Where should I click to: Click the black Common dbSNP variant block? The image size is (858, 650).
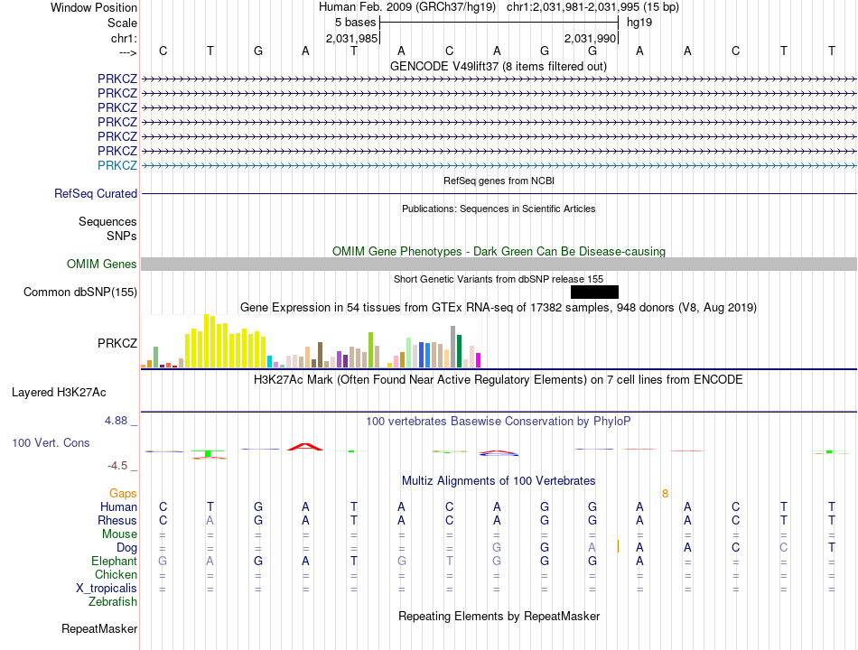[594, 292]
